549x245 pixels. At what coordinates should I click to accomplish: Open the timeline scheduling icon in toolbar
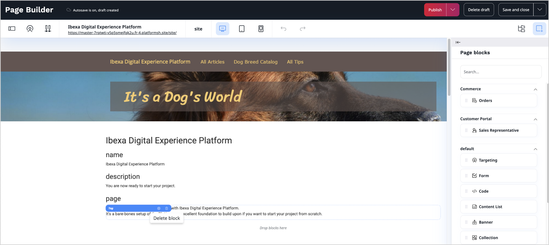(x=48, y=29)
